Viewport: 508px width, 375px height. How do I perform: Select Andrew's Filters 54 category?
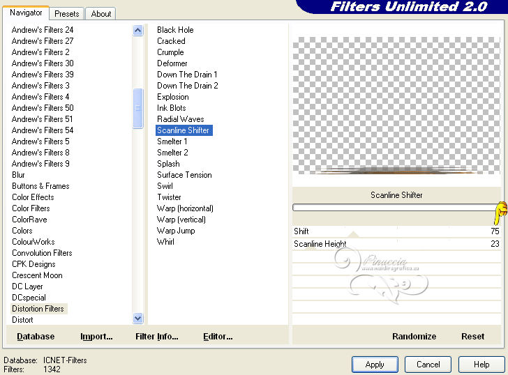[43, 130]
